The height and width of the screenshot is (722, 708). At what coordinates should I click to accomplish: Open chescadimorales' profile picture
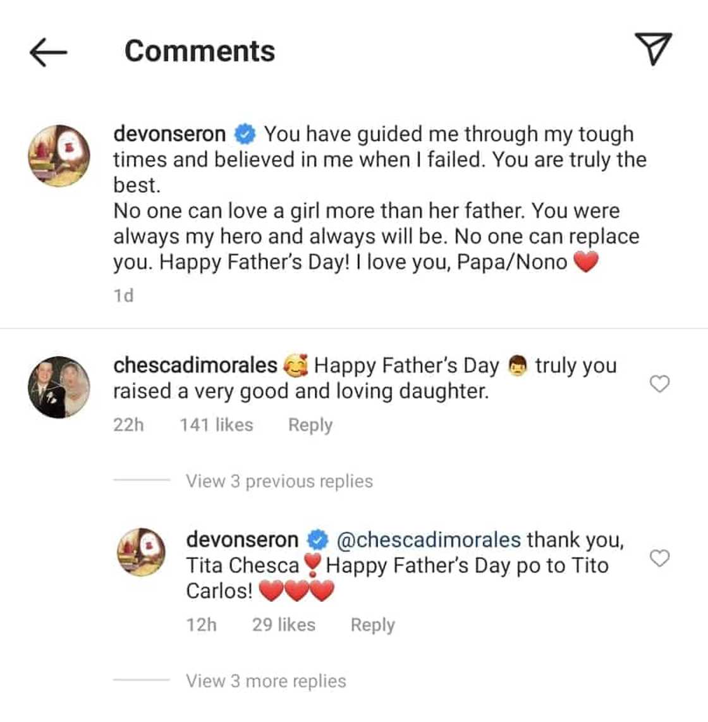[x=59, y=387]
